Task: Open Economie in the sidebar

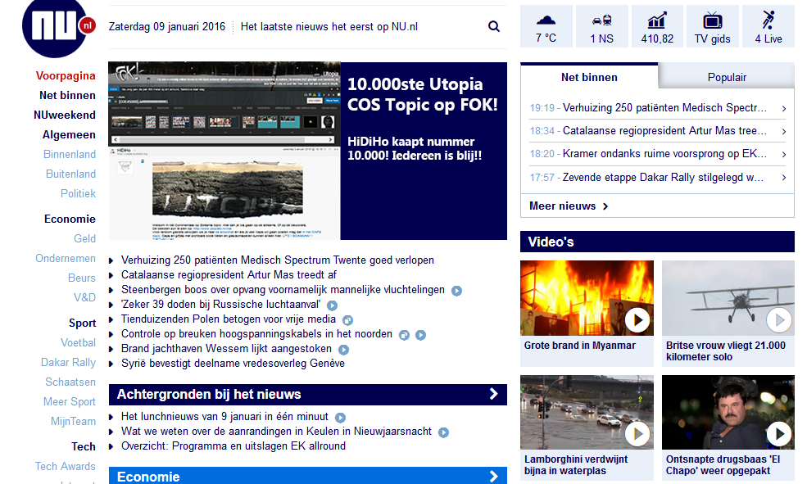Action: click(70, 219)
